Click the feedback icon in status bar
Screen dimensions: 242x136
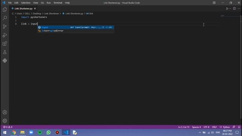(x=234, y=127)
